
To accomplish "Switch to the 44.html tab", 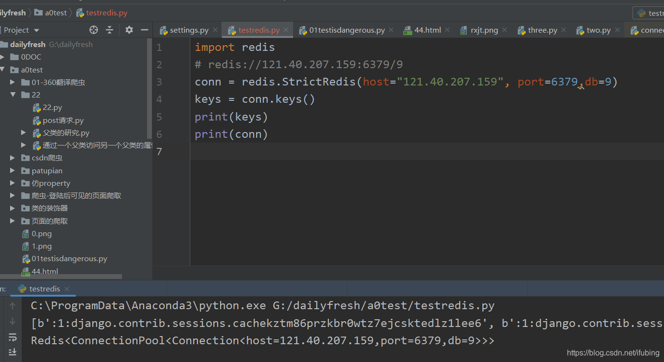I will coord(427,30).
